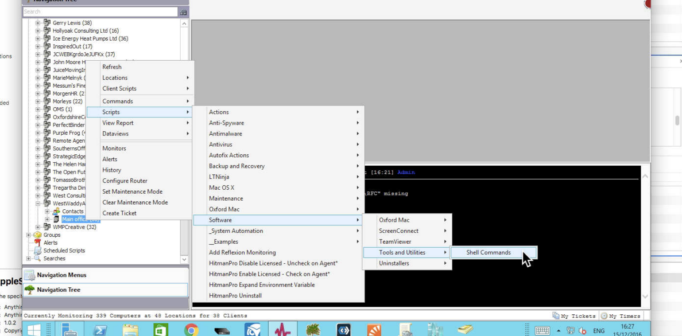The image size is (682, 336).
Task: Open the touch keyboard from the system tray
Action: pyautogui.click(x=542, y=330)
